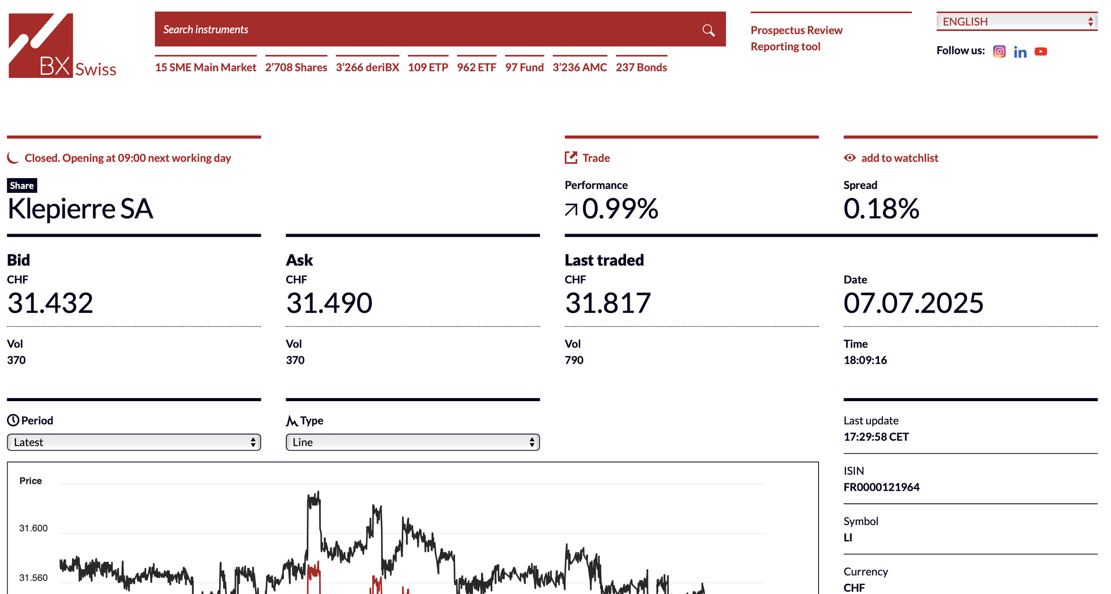Click the BX Swiss logo
Image resolution: width=1111 pixels, height=594 pixels.
(x=62, y=46)
